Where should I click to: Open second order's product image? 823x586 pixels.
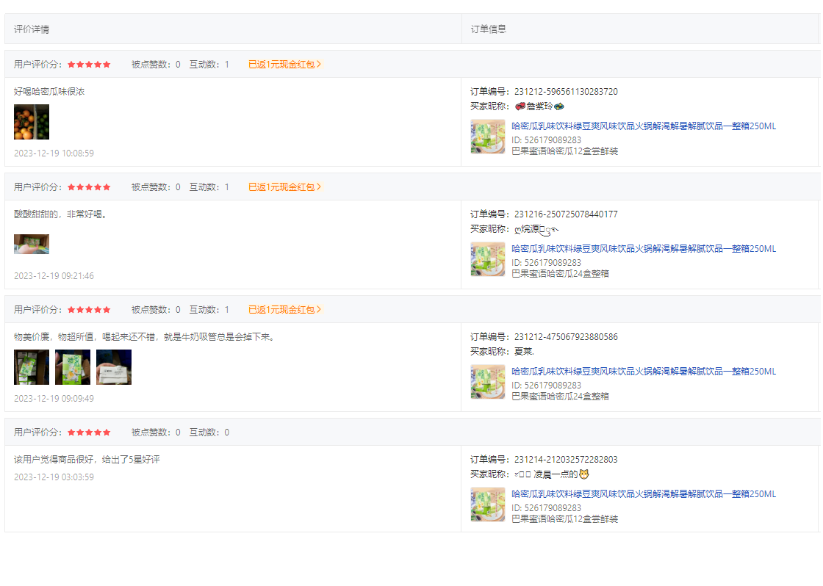coord(488,259)
